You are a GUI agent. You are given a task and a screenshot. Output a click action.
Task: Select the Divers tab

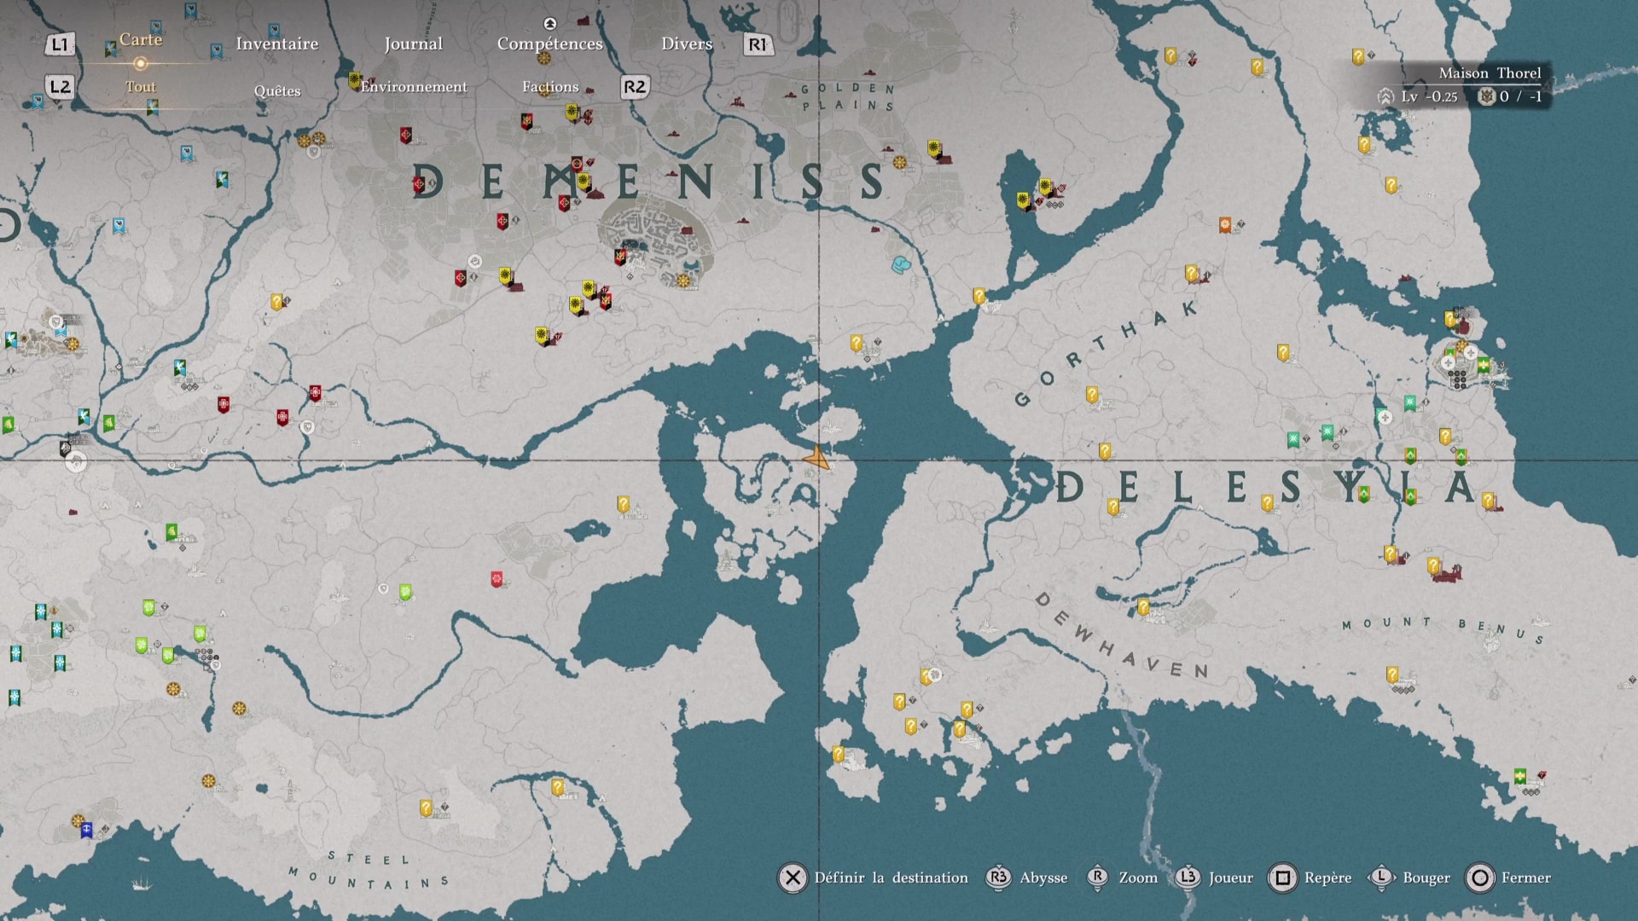tap(686, 43)
